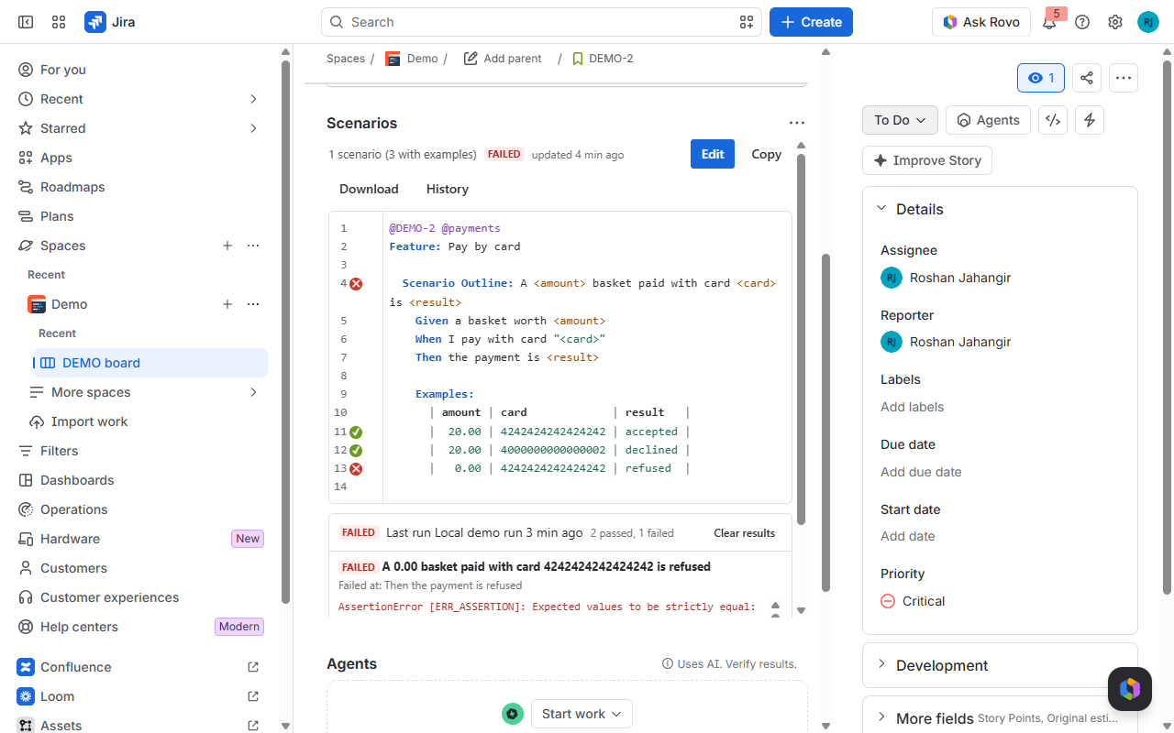This screenshot has width=1174, height=733.
Task: Open notifications bell with 5 badge
Action: pos(1049,22)
